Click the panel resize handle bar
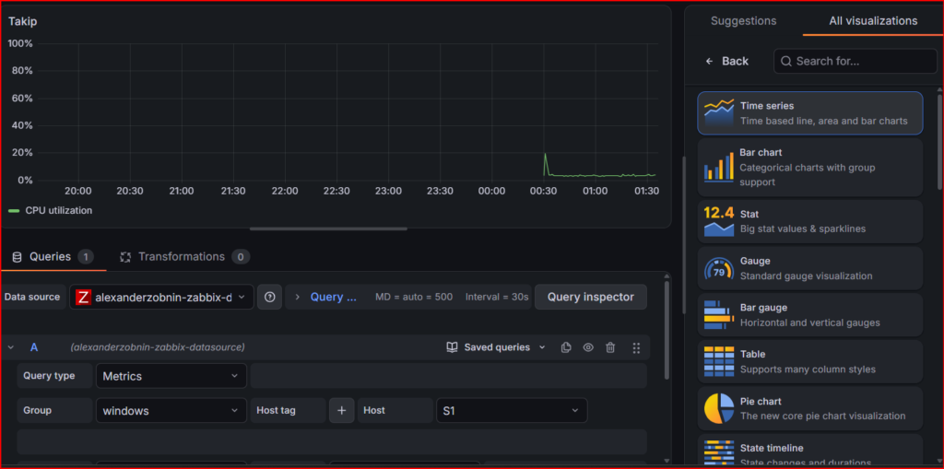This screenshot has width=944, height=469. tap(329, 229)
